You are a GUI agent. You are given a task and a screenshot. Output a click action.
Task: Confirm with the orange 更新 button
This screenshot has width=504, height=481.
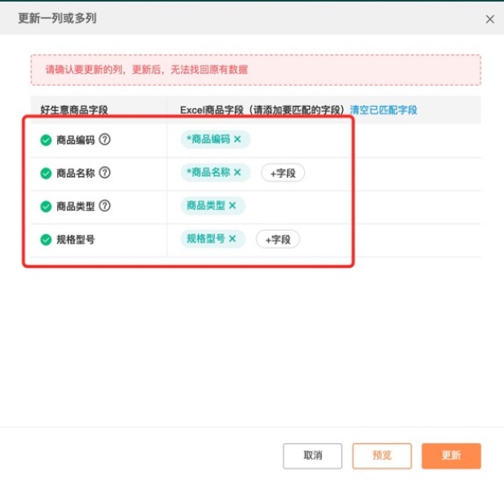pos(451,456)
